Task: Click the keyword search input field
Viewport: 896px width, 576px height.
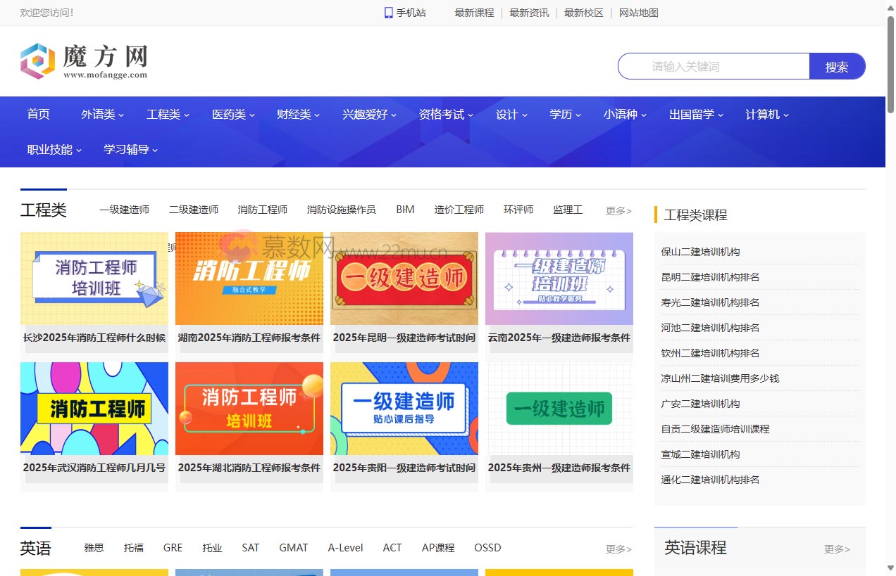Action: [713, 67]
